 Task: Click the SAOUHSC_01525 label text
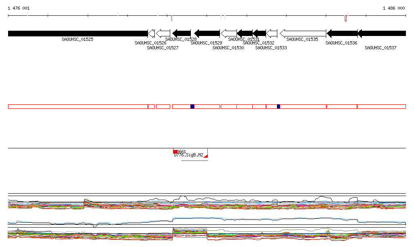pos(77,39)
